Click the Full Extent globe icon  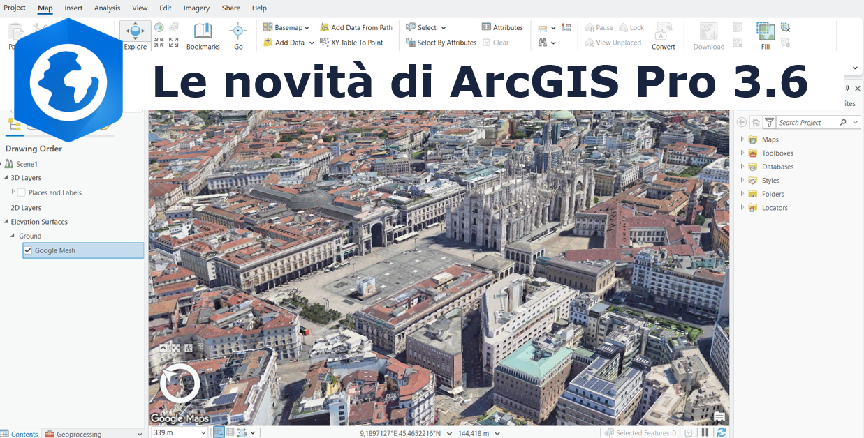[x=159, y=28]
